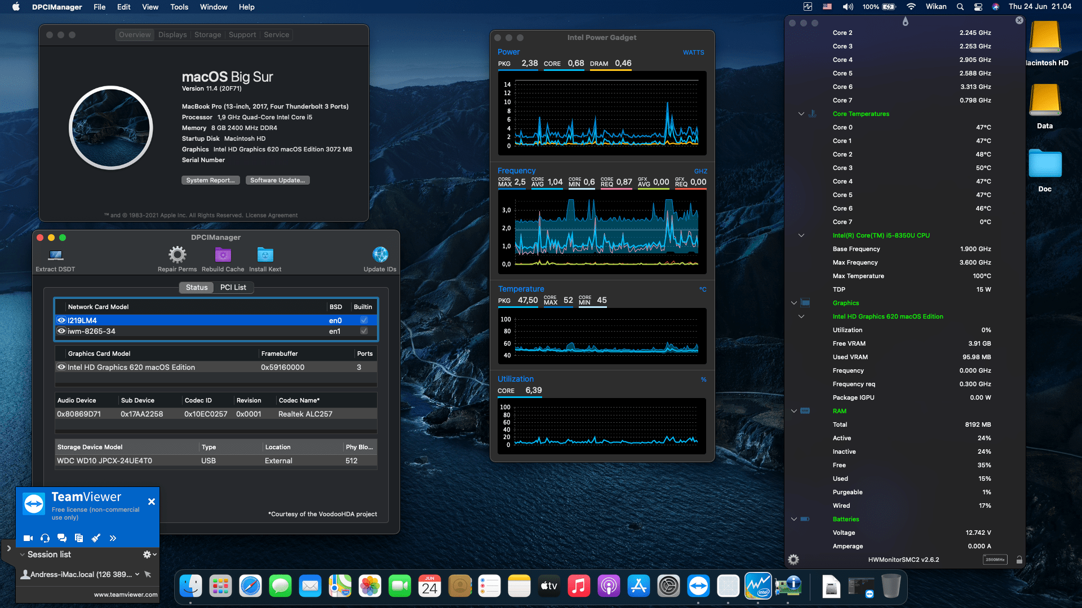
Task: Select WDC WD10 JPCX-24UE4T0 storage row
Action: click(216, 461)
